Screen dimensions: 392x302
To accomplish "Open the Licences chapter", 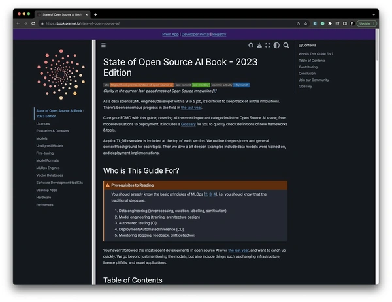I will 43,123.
